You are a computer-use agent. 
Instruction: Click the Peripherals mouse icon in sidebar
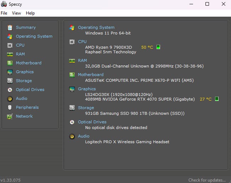[x=10, y=107]
